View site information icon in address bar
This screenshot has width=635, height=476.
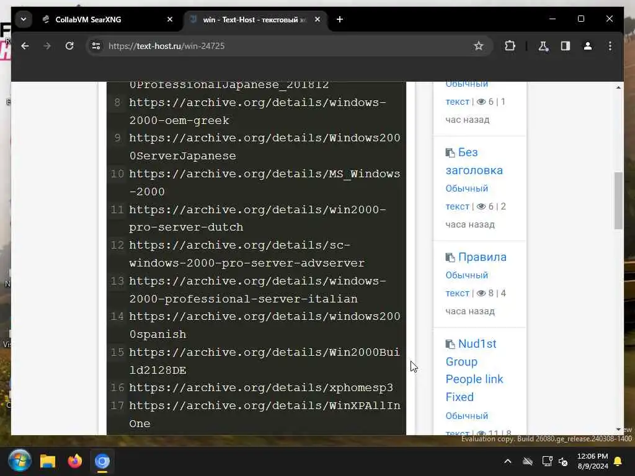point(96,46)
